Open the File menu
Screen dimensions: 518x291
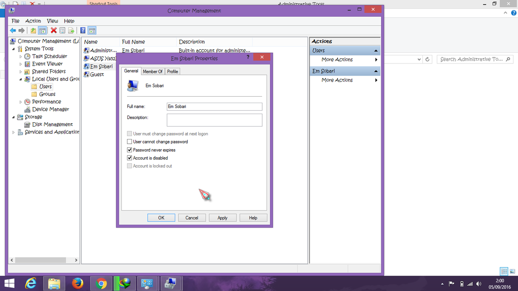pyautogui.click(x=15, y=21)
